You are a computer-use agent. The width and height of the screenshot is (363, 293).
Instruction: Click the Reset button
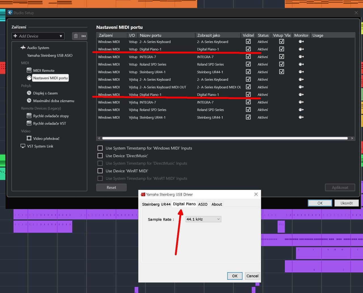coord(111,188)
